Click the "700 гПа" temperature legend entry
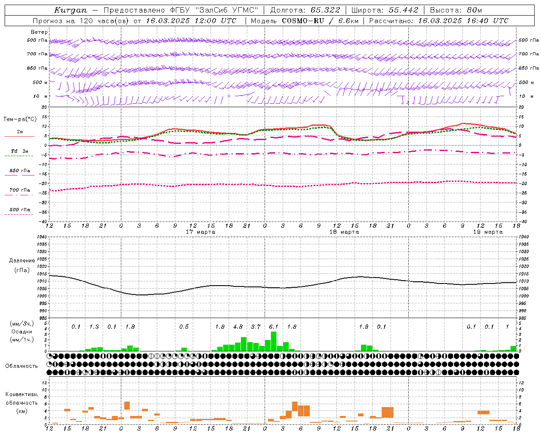 20,190
